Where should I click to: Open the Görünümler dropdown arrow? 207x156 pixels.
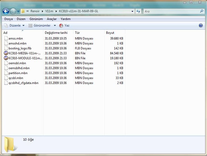(x=55, y=25)
